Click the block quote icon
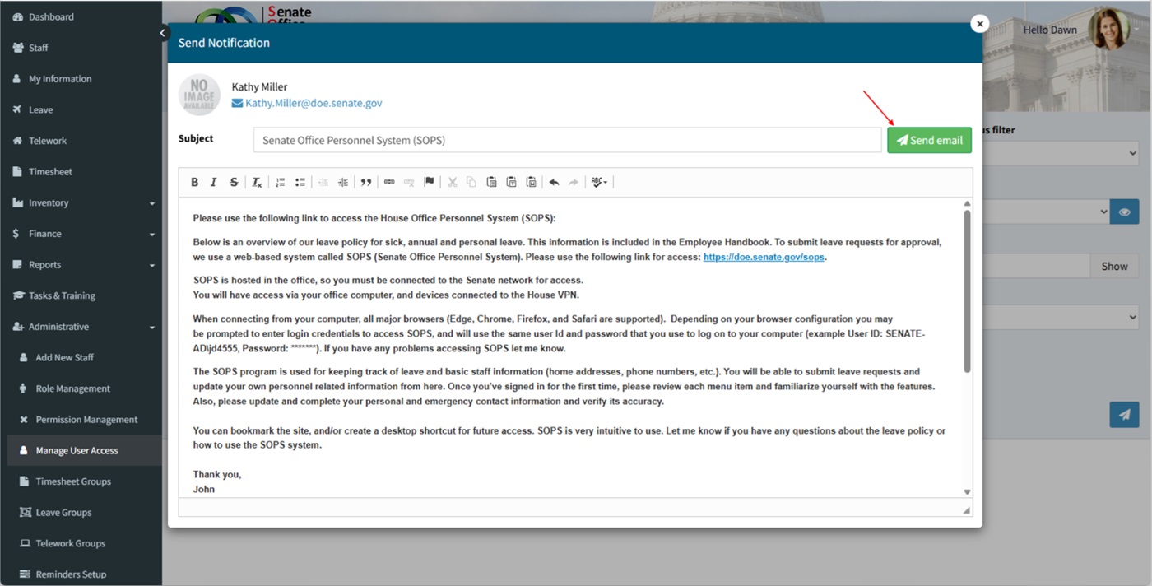The width and height of the screenshot is (1152, 586). tap(366, 182)
